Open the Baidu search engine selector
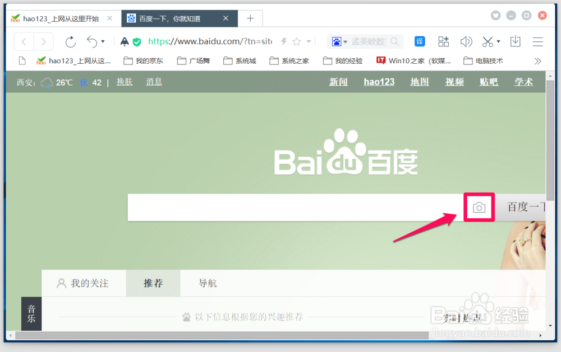561x352 pixels. point(339,42)
